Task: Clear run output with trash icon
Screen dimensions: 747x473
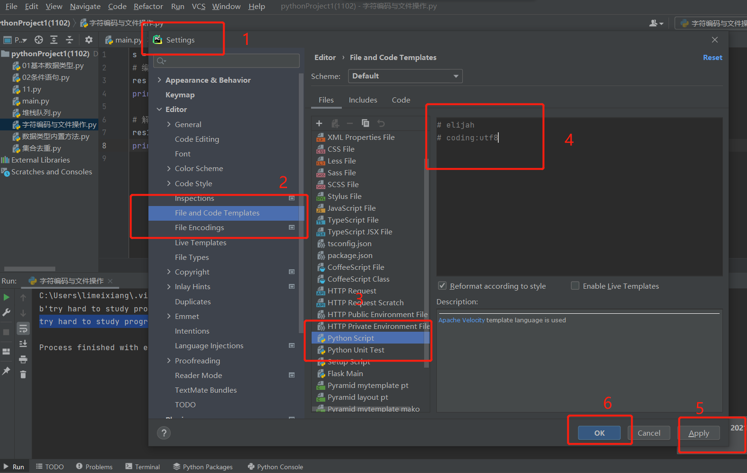Action: click(x=23, y=375)
